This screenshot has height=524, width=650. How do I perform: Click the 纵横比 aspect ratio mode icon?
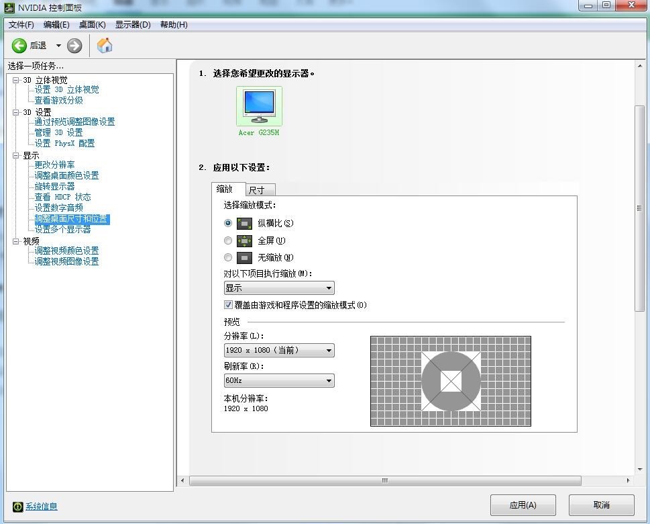245,223
